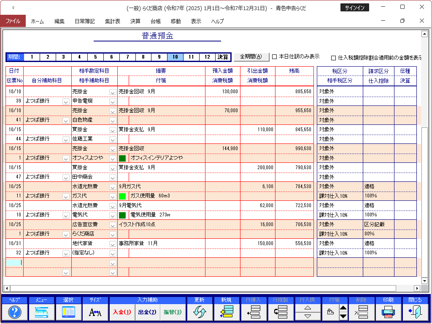
Task: Click the Help question mark icon
Action: [15, 312]
